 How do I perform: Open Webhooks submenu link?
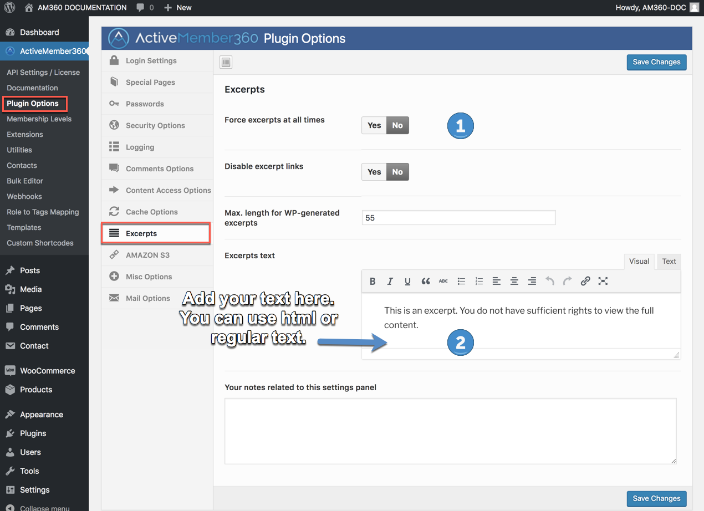[24, 196]
